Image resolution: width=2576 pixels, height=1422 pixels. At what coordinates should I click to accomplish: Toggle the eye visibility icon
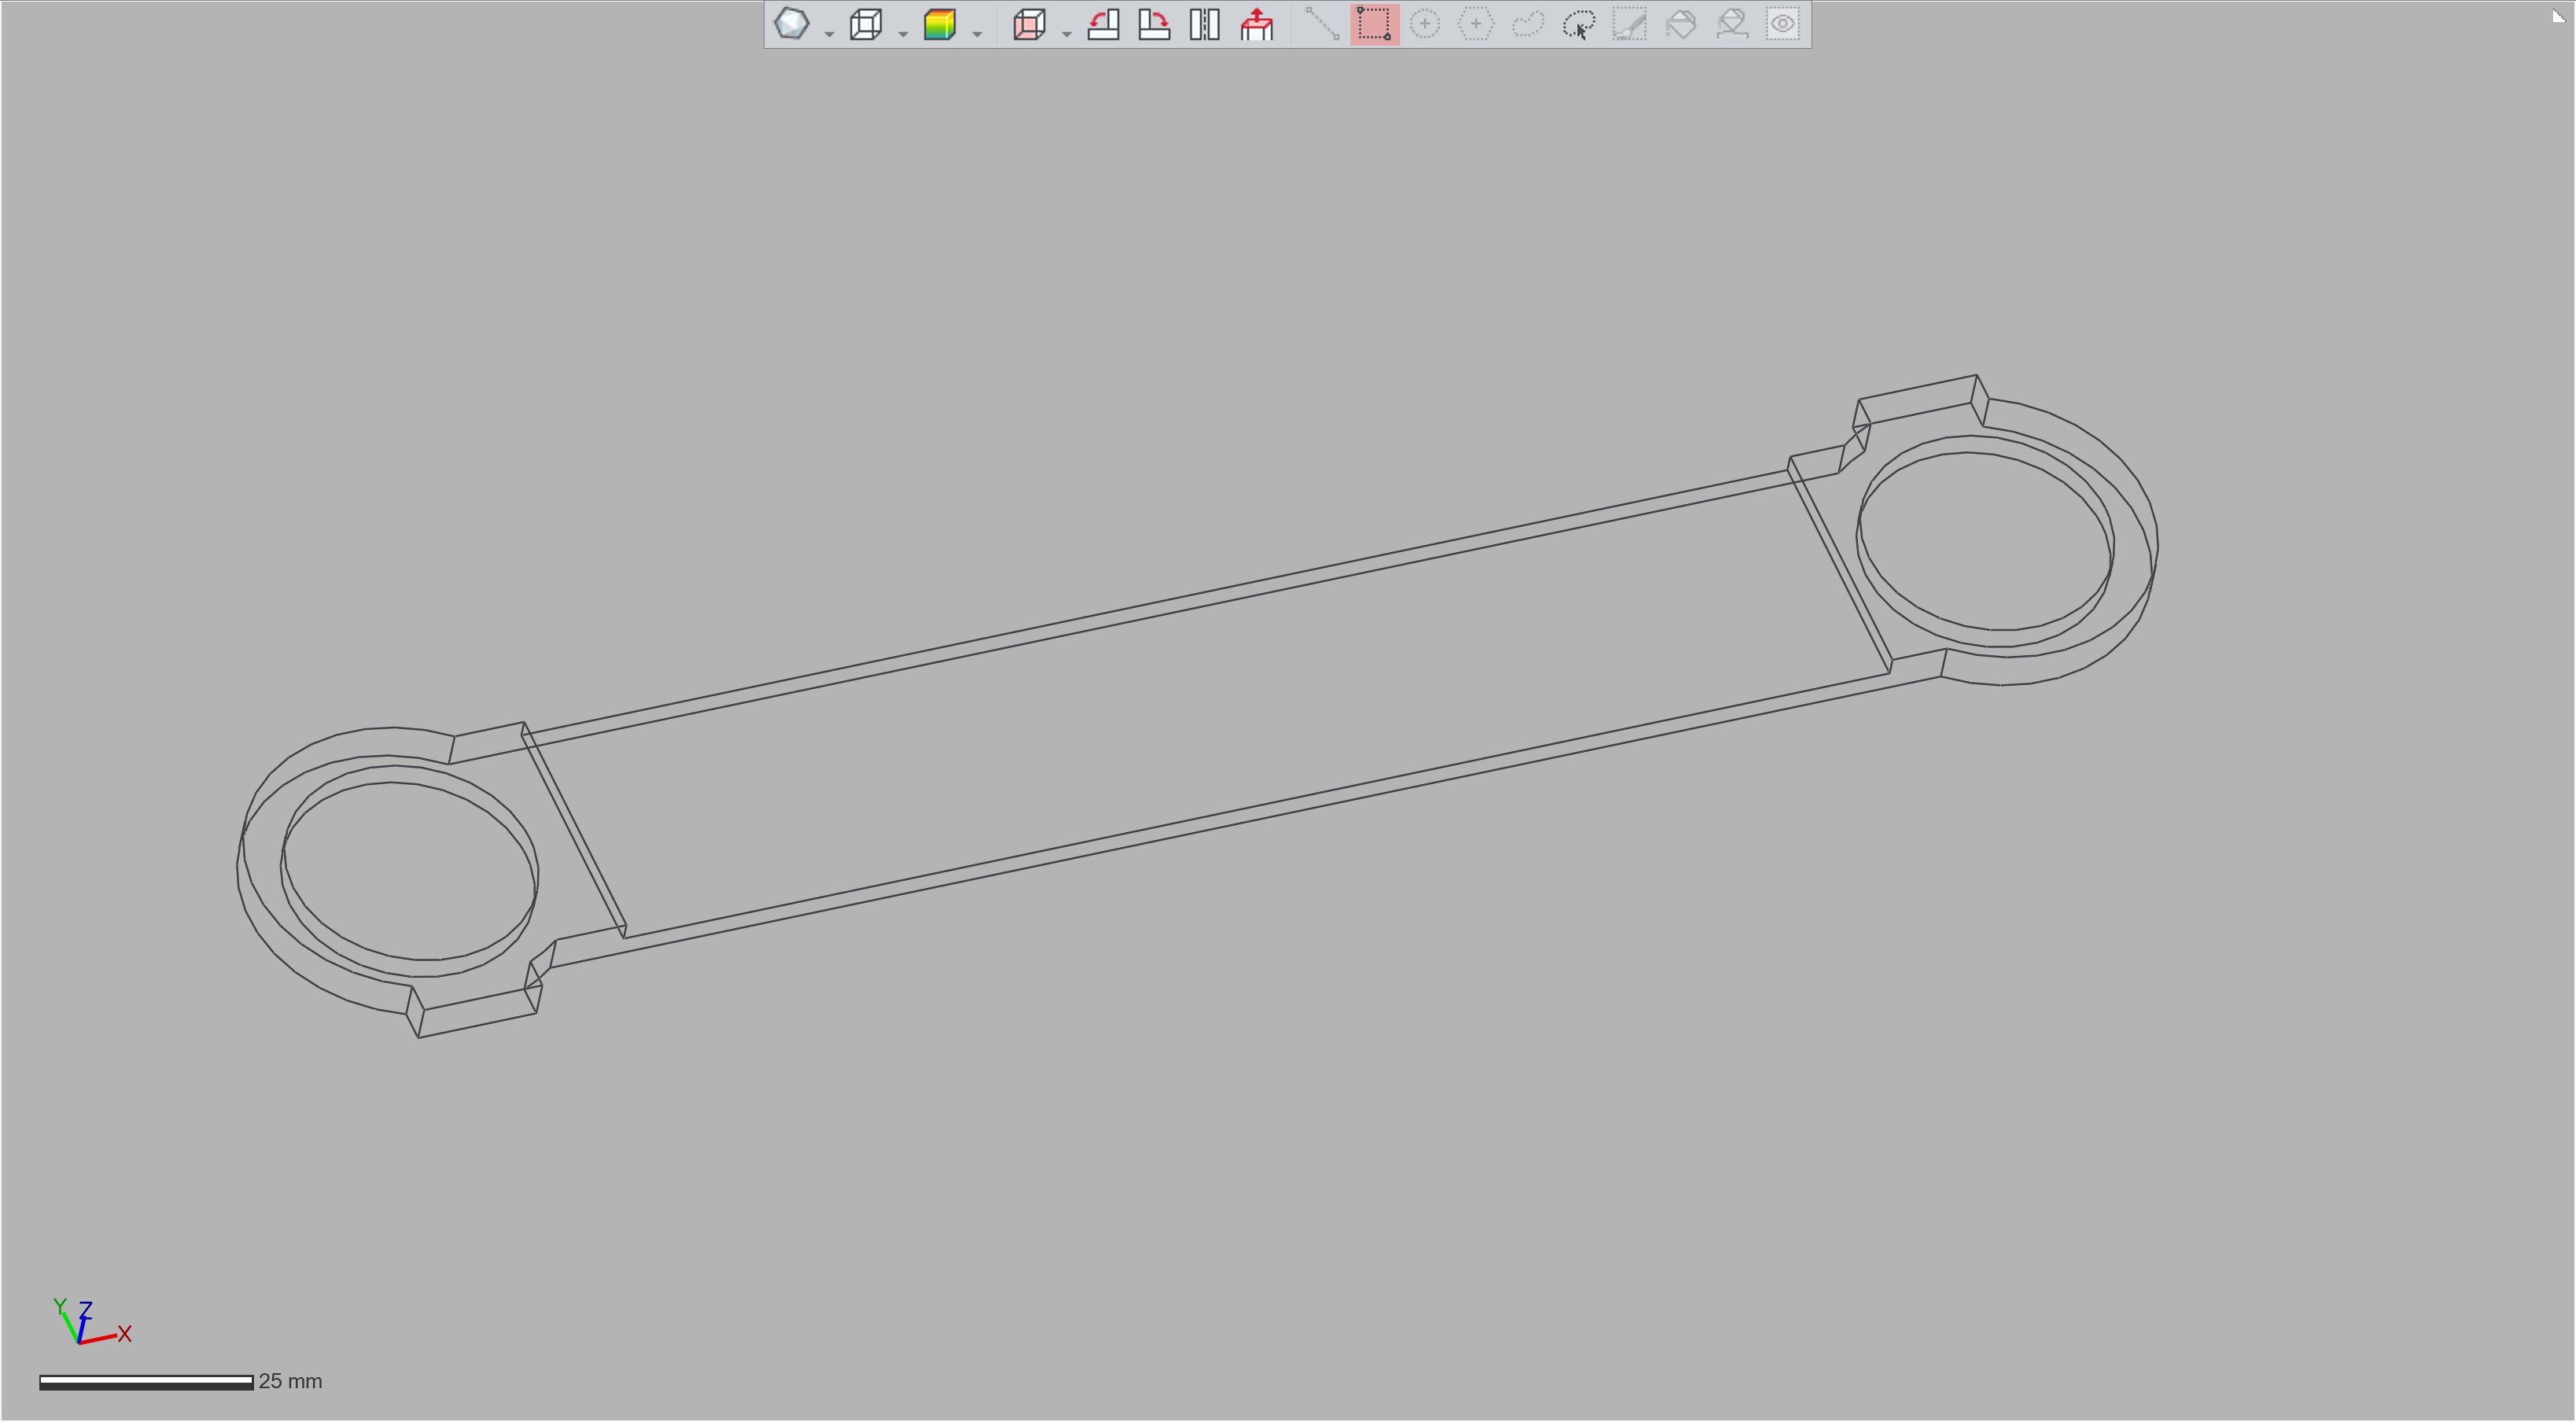[1783, 24]
